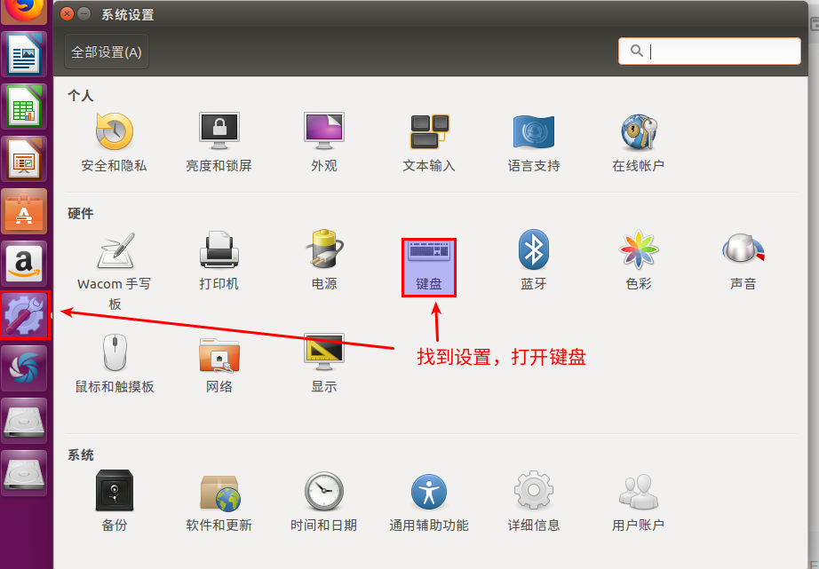This screenshot has width=819, height=569.
Task: Open Bluetooth (蓝牙) settings
Action: click(533, 261)
